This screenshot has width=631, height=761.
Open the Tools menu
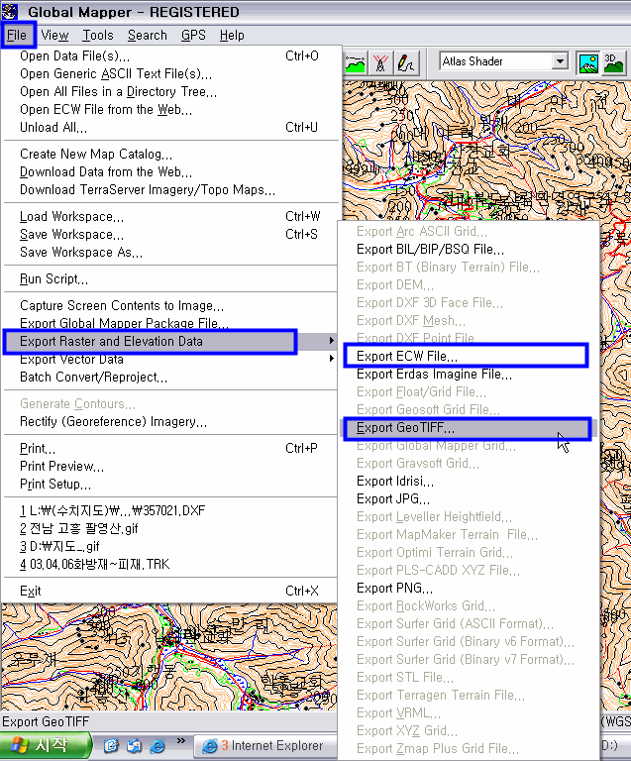pyautogui.click(x=98, y=36)
